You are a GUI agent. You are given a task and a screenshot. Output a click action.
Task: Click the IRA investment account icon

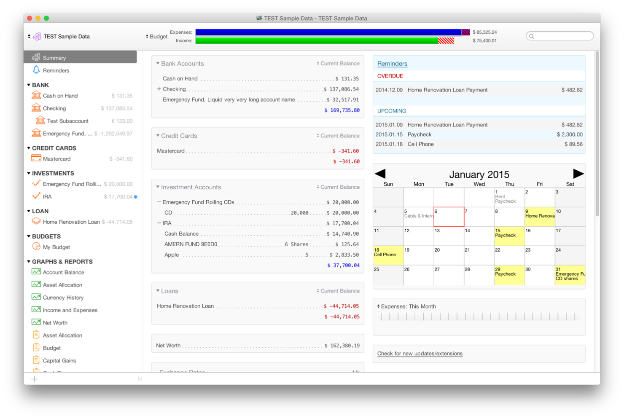tap(36, 196)
